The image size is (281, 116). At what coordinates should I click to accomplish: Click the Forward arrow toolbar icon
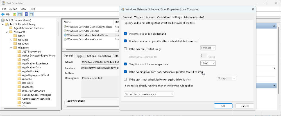[x=8, y=14]
